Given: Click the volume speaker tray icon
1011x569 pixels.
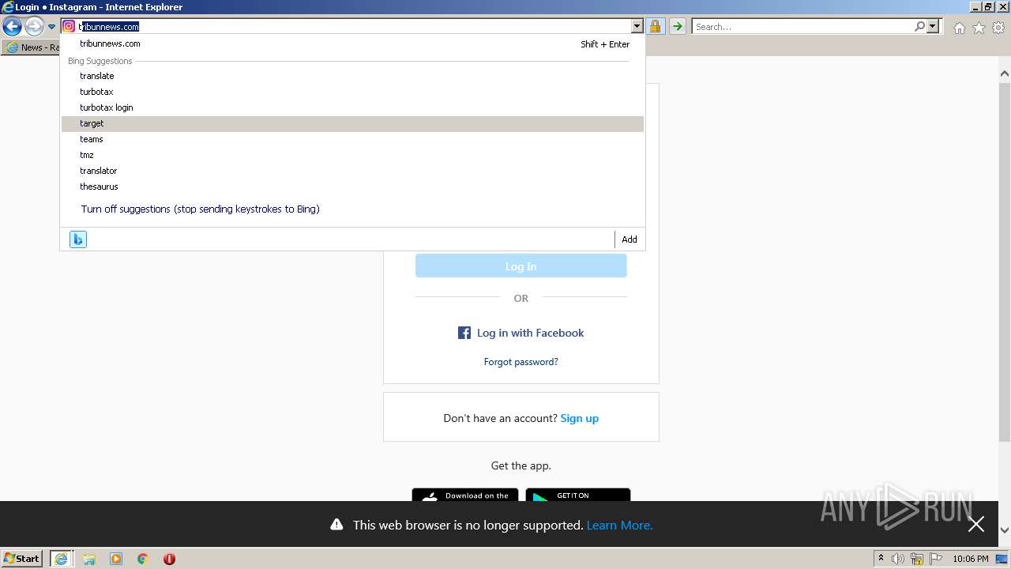Looking at the screenshot, I should click(x=898, y=559).
